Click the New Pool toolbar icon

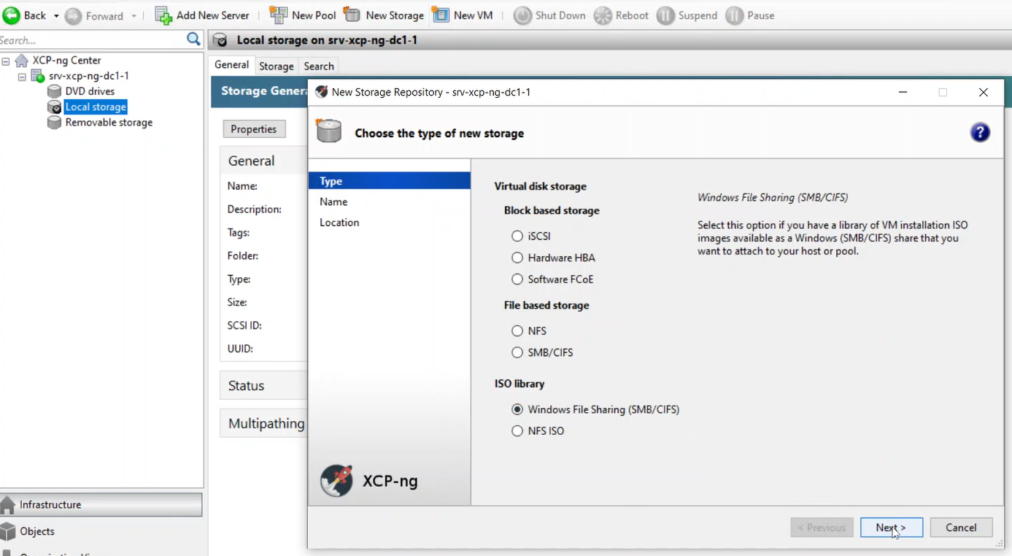point(278,15)
